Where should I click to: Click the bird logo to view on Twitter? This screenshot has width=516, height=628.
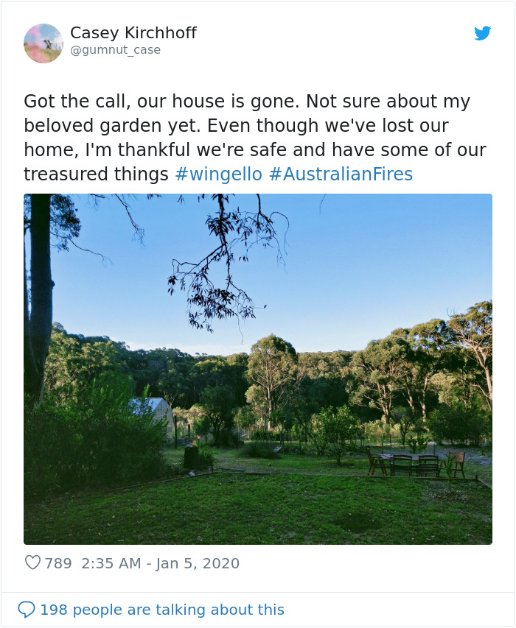tap(484, 34)
